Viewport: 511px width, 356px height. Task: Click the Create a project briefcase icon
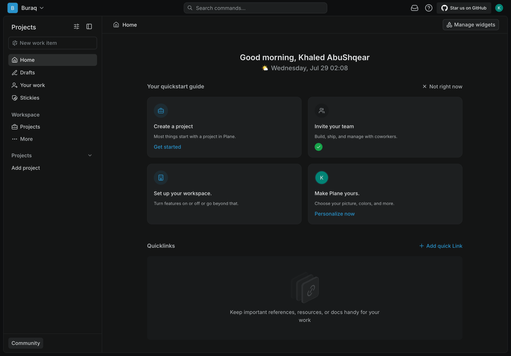click(x=161, y=111)
